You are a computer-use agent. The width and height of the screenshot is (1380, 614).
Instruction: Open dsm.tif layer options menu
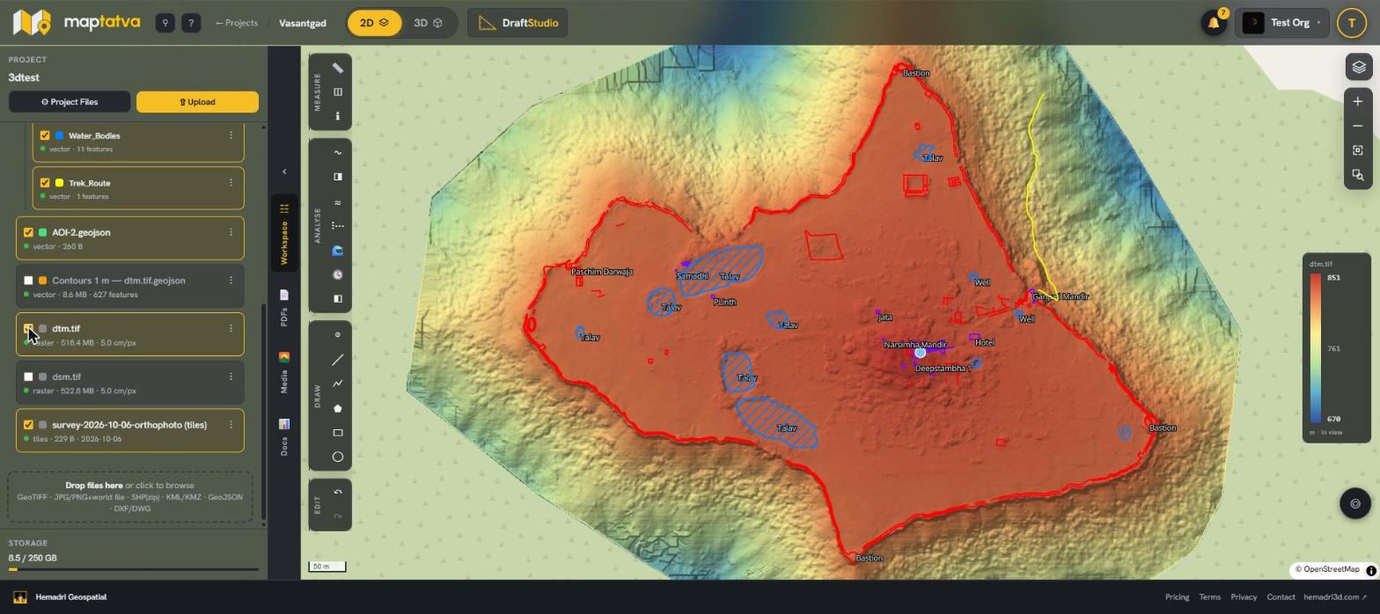coord(231,376)
